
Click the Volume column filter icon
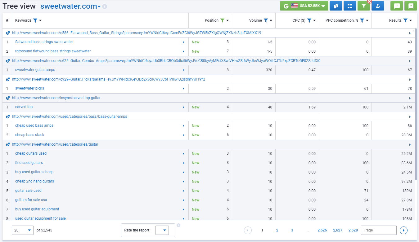tap(266, 20)
